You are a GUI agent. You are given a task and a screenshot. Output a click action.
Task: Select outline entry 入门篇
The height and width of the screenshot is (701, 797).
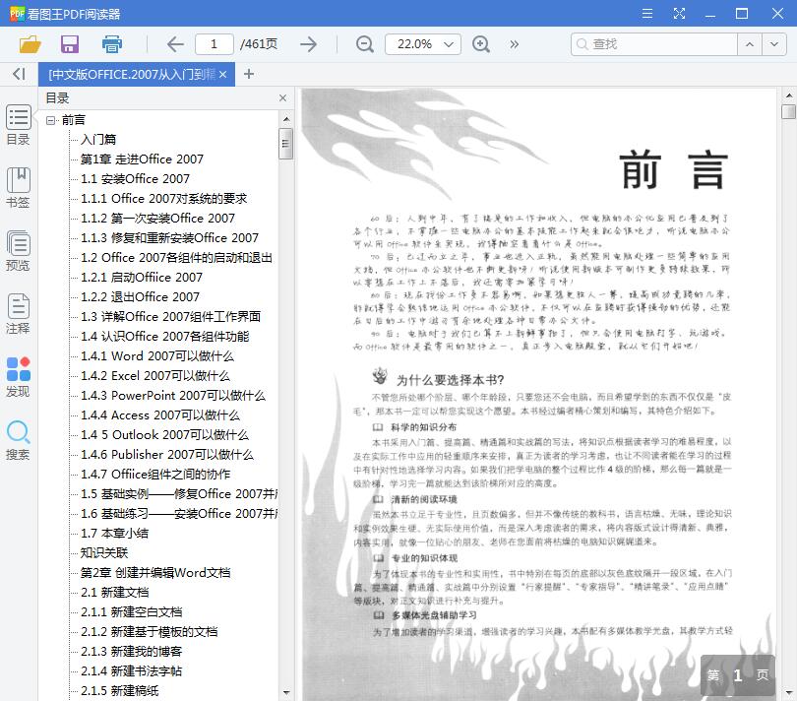tap(98, 140)
